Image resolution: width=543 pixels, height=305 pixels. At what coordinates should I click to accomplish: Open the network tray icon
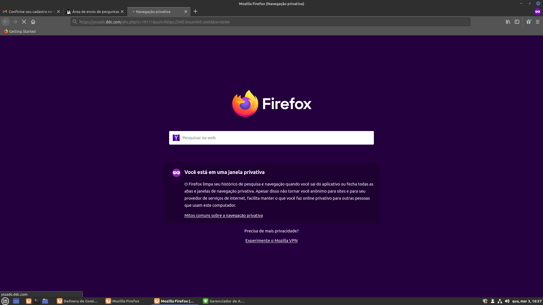click(500, 301)
